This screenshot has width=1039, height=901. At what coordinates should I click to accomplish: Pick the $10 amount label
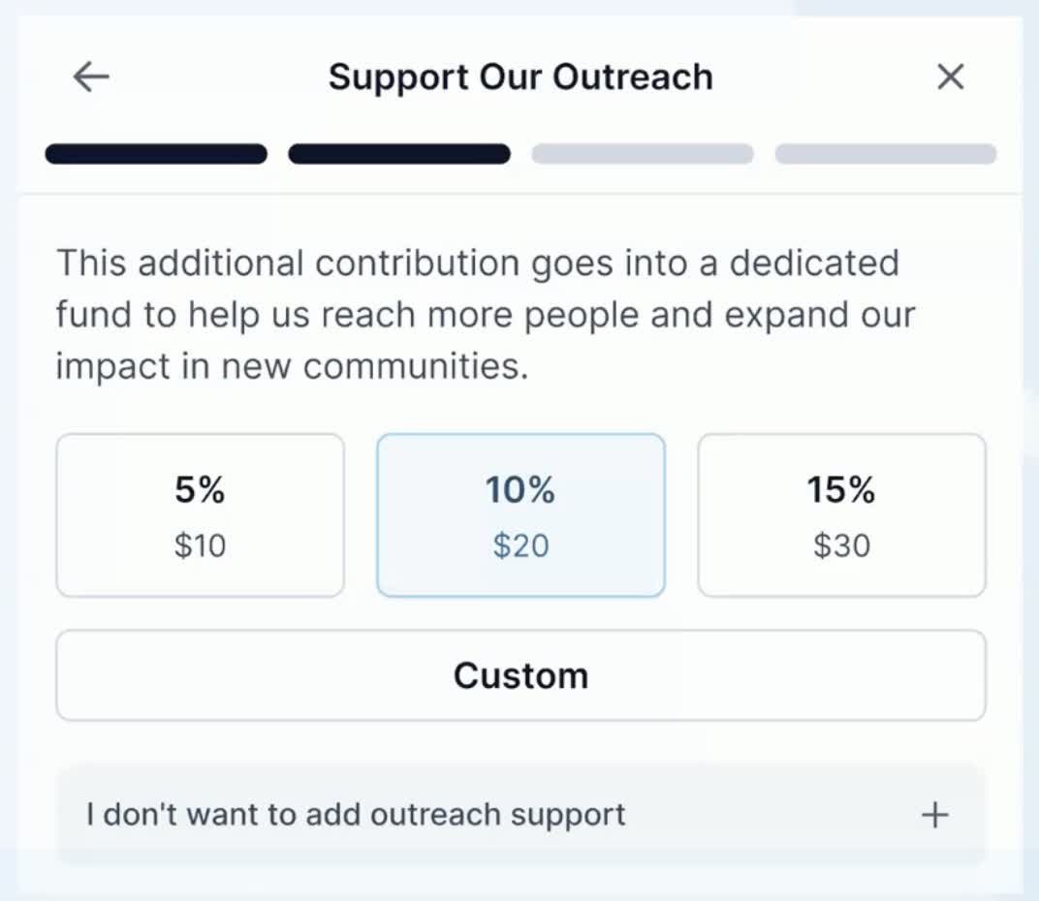coord(200,545)
